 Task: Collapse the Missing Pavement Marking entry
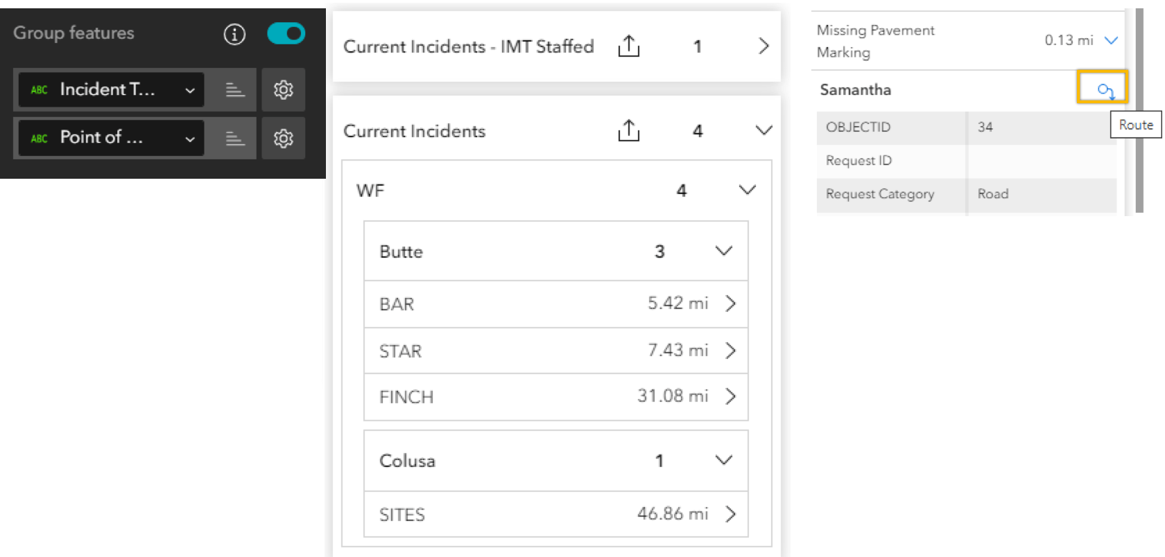[x=1110, y=40]
